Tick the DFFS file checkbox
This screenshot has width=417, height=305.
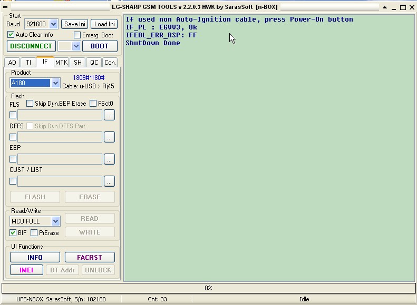coord(13,137)
